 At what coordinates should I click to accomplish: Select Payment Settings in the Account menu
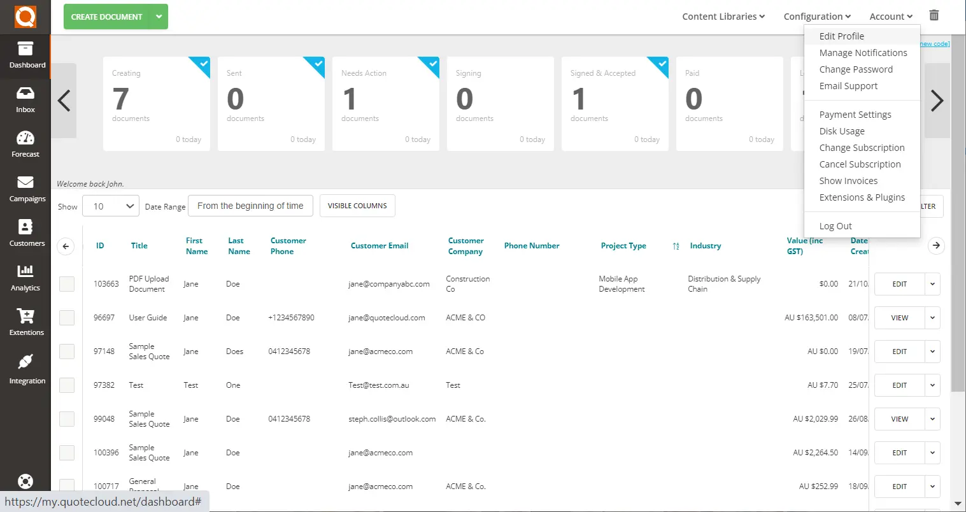855,114
